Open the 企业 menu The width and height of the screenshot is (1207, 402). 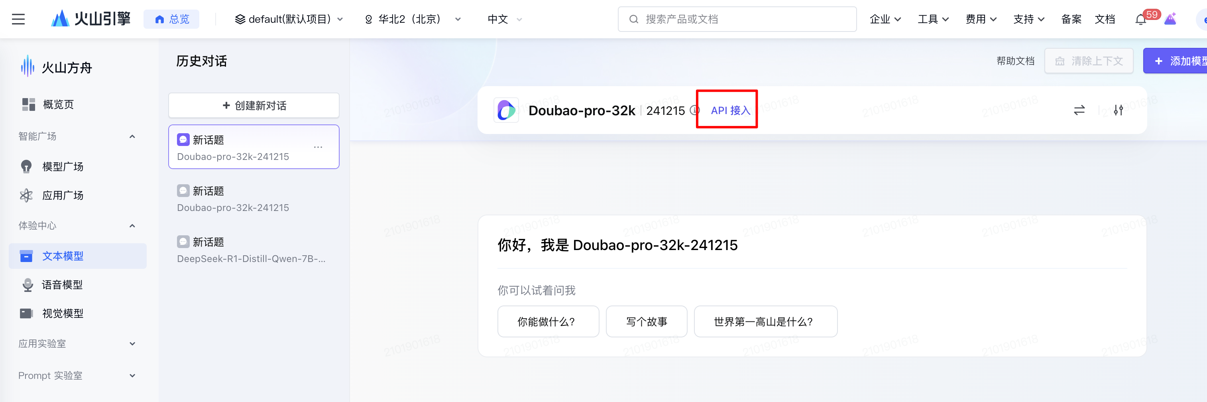tap(885, 19)
